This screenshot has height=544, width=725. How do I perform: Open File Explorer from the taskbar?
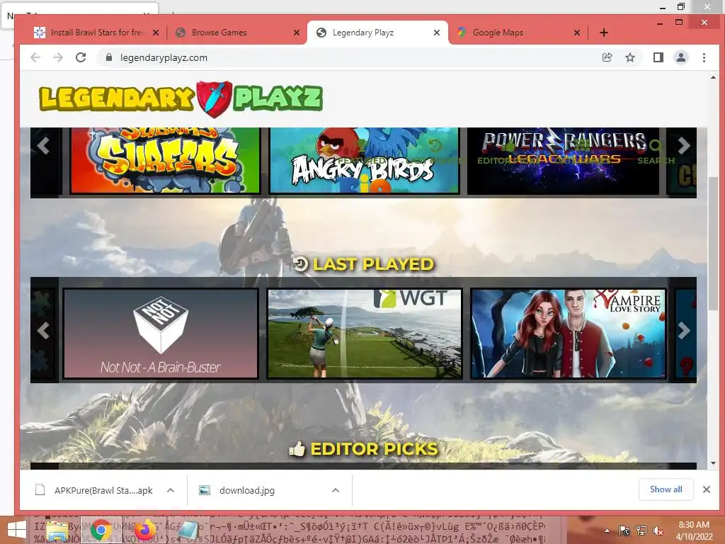(x=58, y=530)
